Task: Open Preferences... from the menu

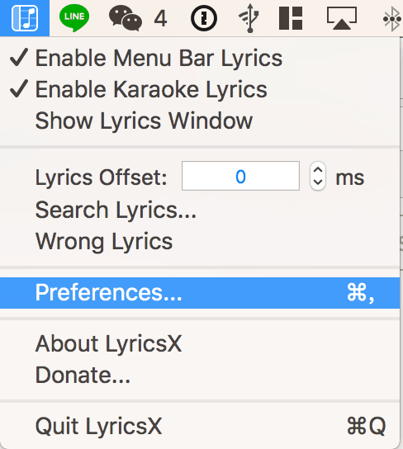Action: tap(200, 293)
